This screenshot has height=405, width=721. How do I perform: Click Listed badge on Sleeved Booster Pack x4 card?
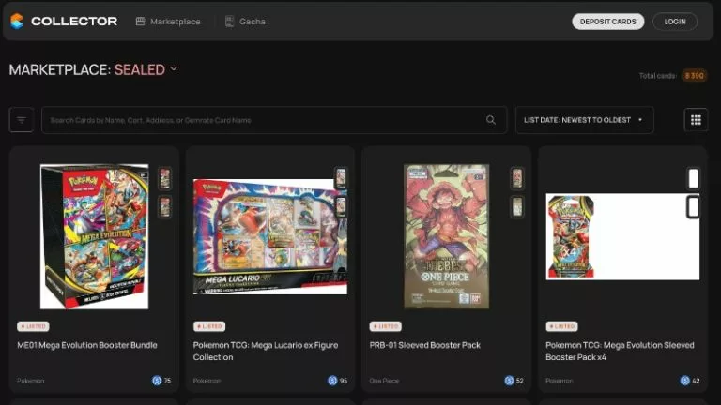(x=562, y=326)
